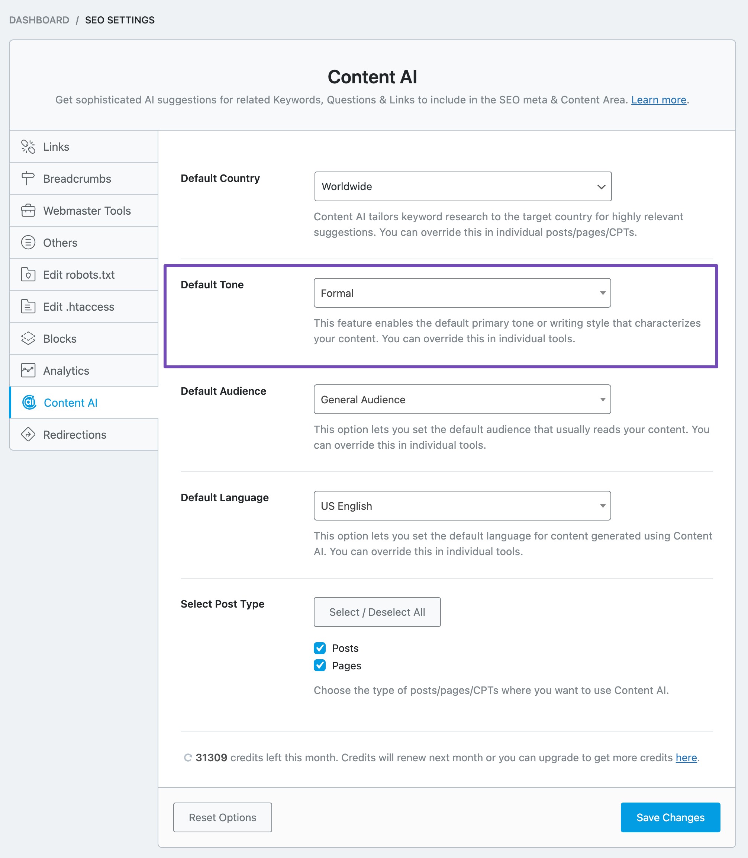Click the Analytics chart icon
The image size is (748, 858).
pos(28,371)
